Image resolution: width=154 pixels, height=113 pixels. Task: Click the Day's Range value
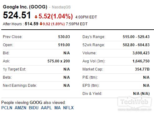(x=136, y=37)
